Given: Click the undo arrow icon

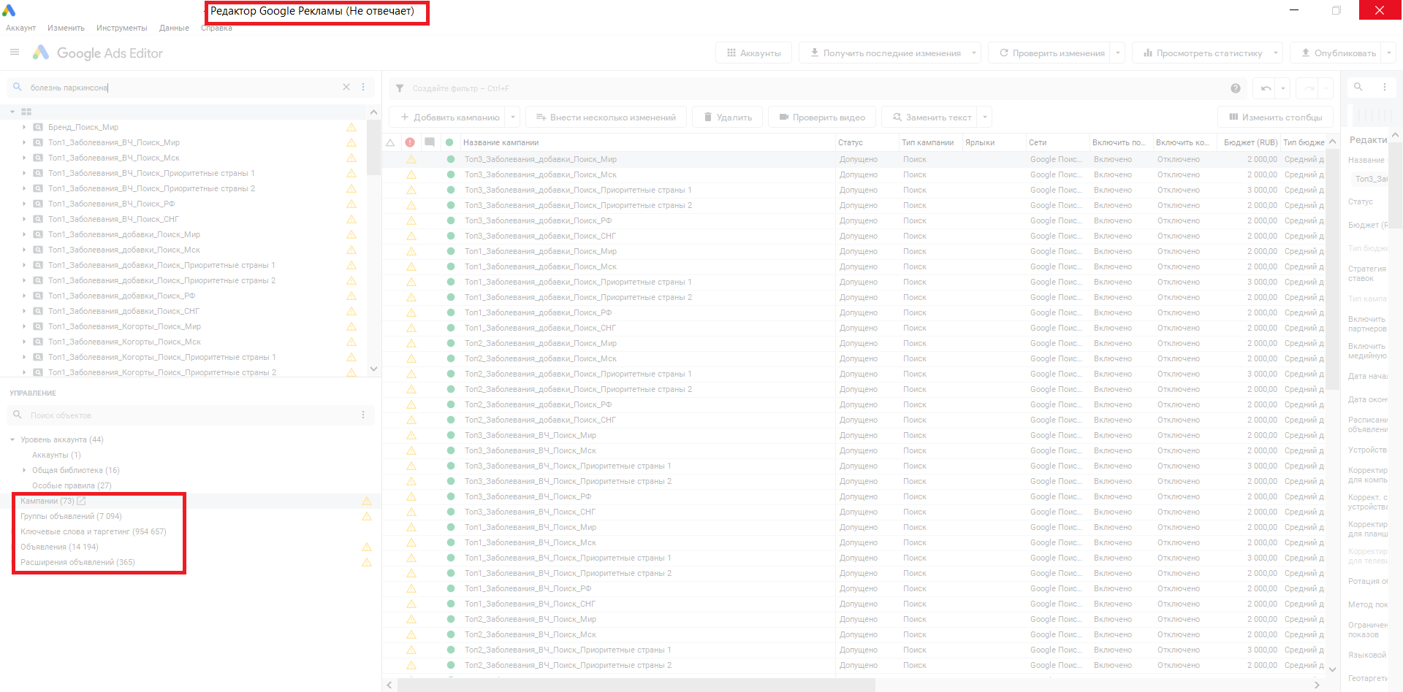Looking at the screenshot, I should (x=1266, y=88).
